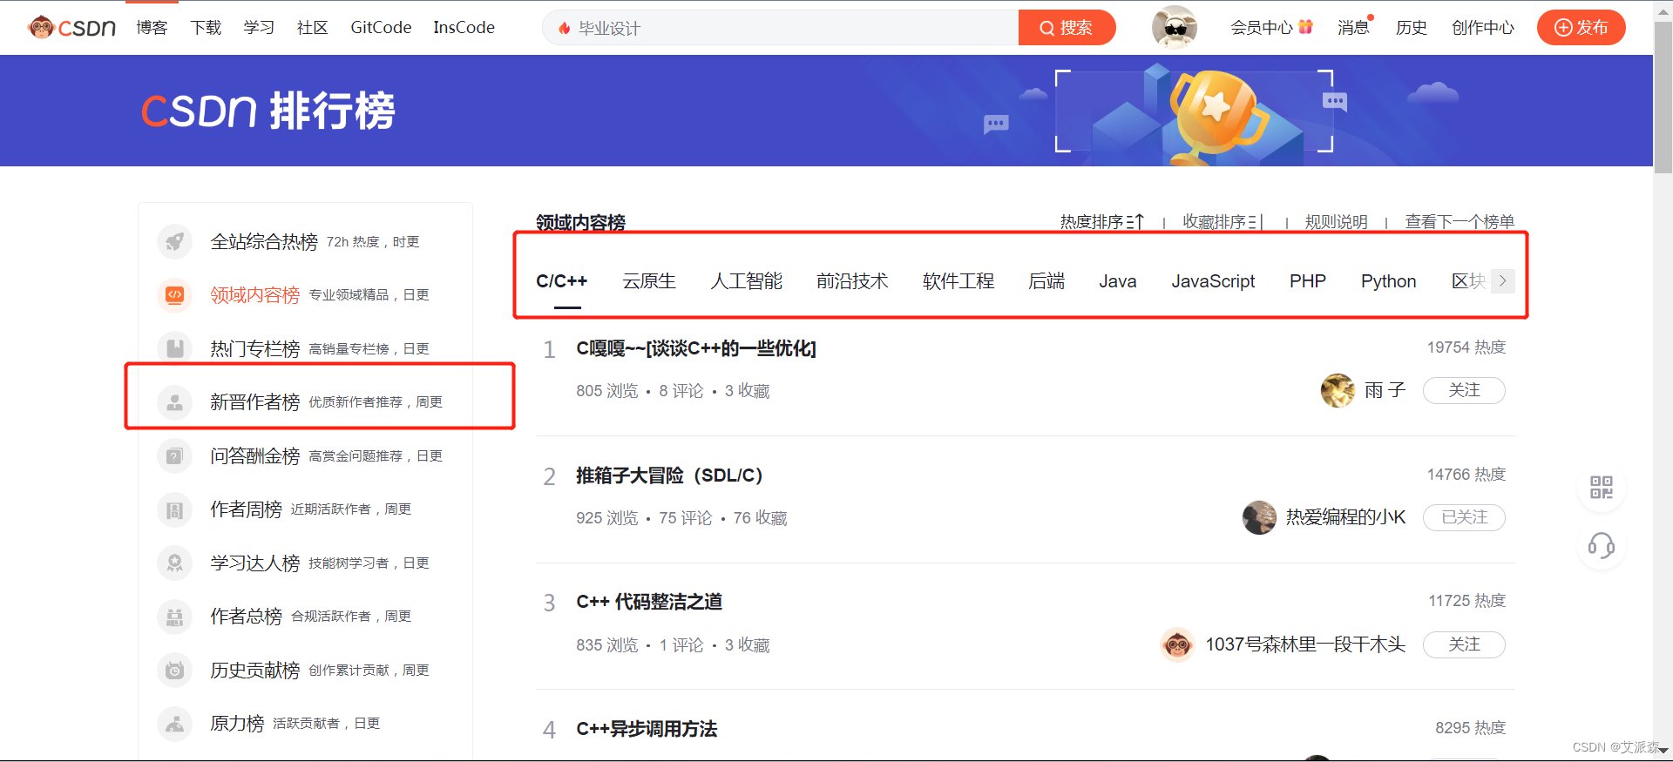Image resolution: width=1673 pixels, height=762 pixels.
Task: Select the 后端 tab
Action: pyautogui.click(x=1046, y=281)
